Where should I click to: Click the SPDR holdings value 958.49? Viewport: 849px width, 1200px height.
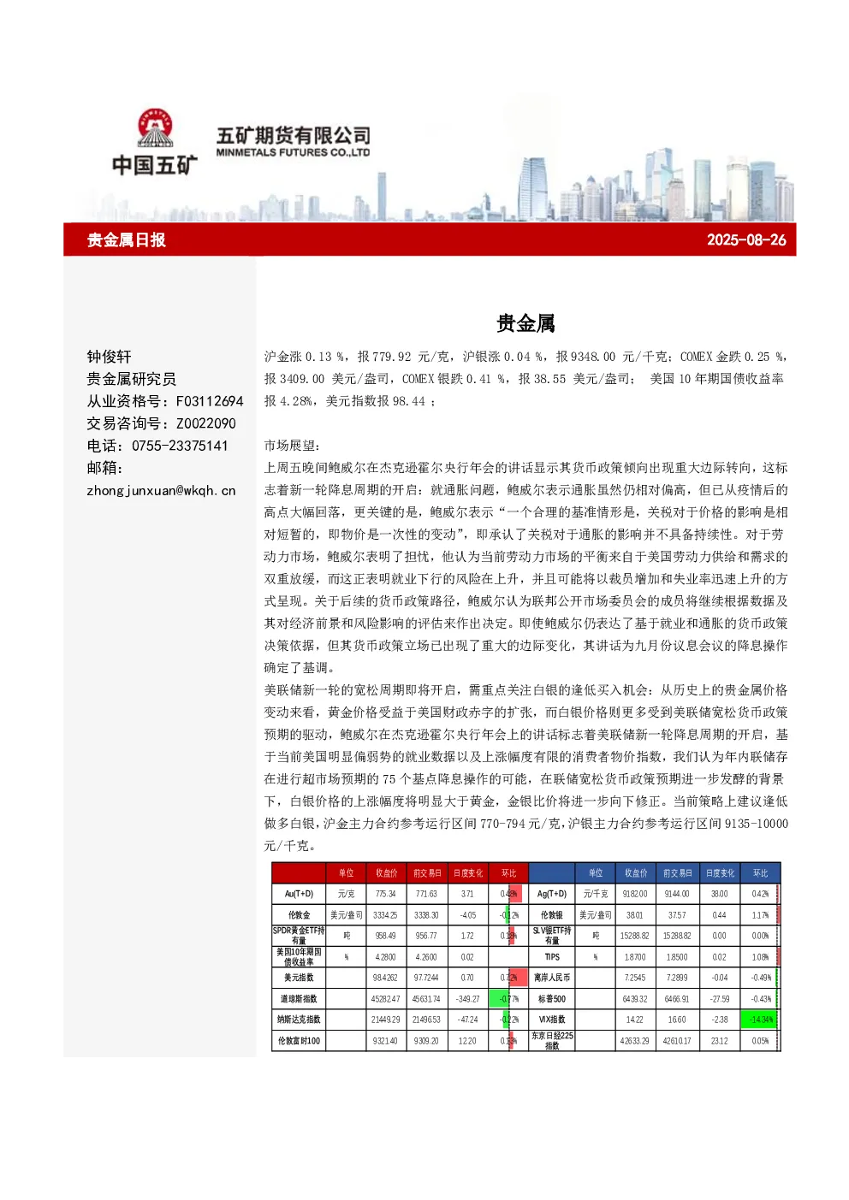385,936
